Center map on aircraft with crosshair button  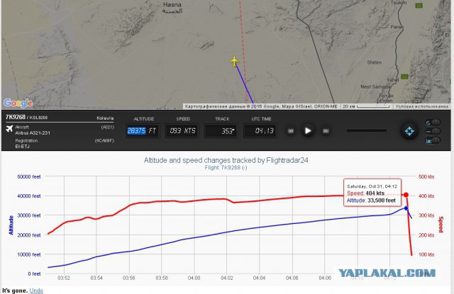(x=409, y=131)
